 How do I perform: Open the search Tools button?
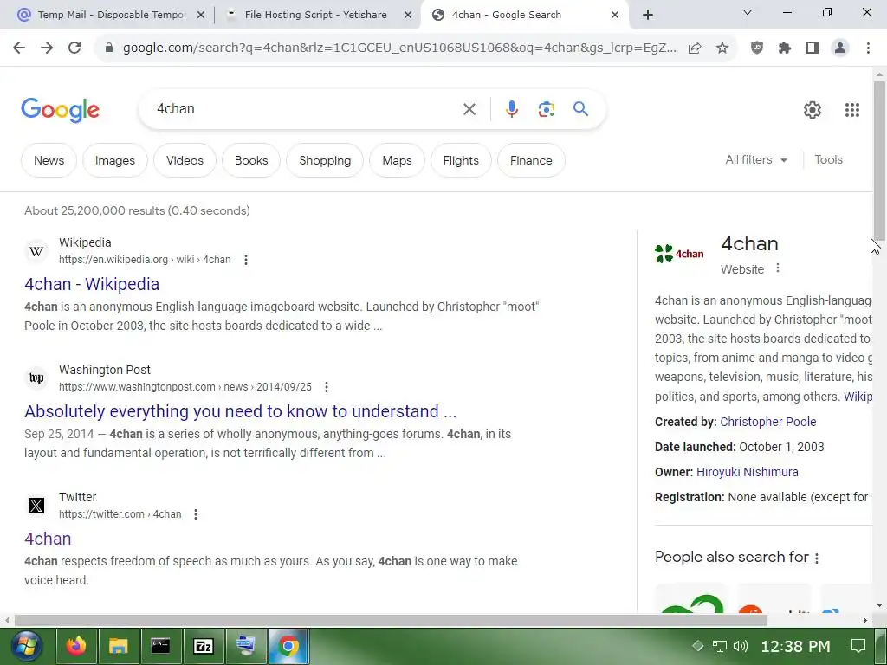(x=828, y=160)
